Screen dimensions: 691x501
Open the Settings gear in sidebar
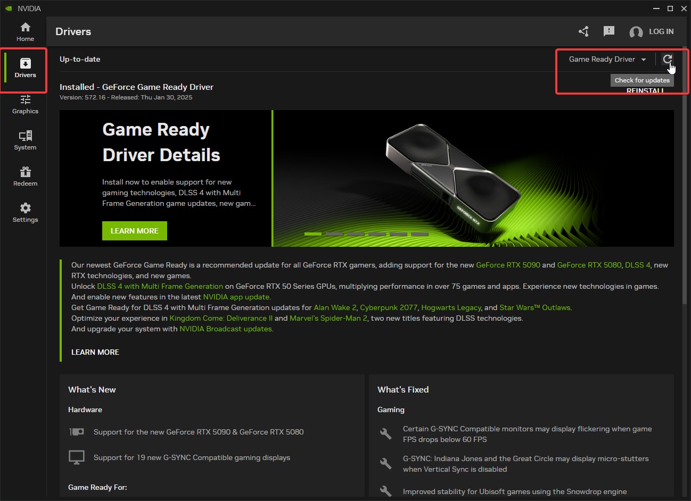tap(25, 213)
